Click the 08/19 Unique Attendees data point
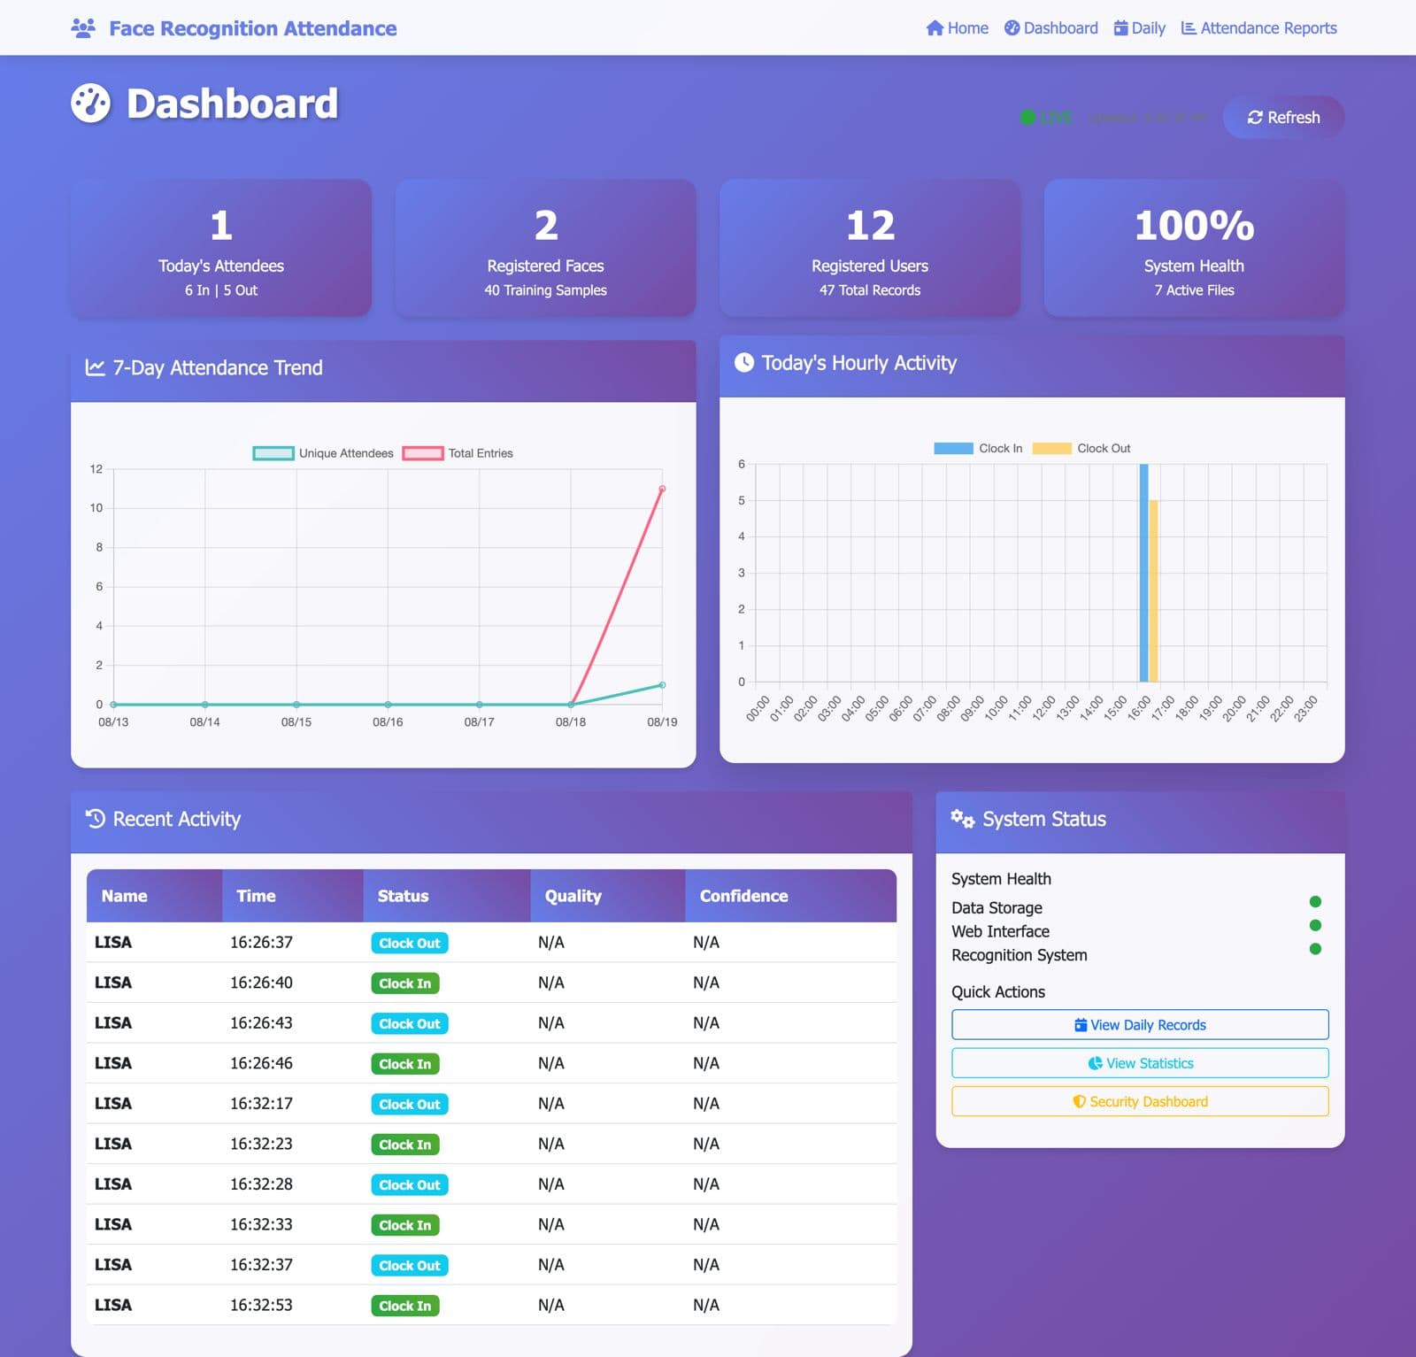Viewport: 1416px width, 1357px height. pos(662,685)
